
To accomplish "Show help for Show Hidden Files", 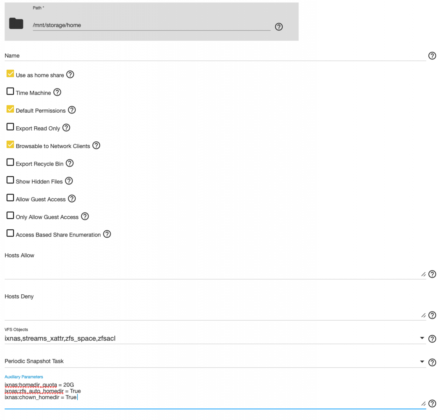I will coord(69,181).
